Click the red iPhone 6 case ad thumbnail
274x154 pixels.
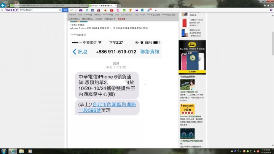[184, 23]
